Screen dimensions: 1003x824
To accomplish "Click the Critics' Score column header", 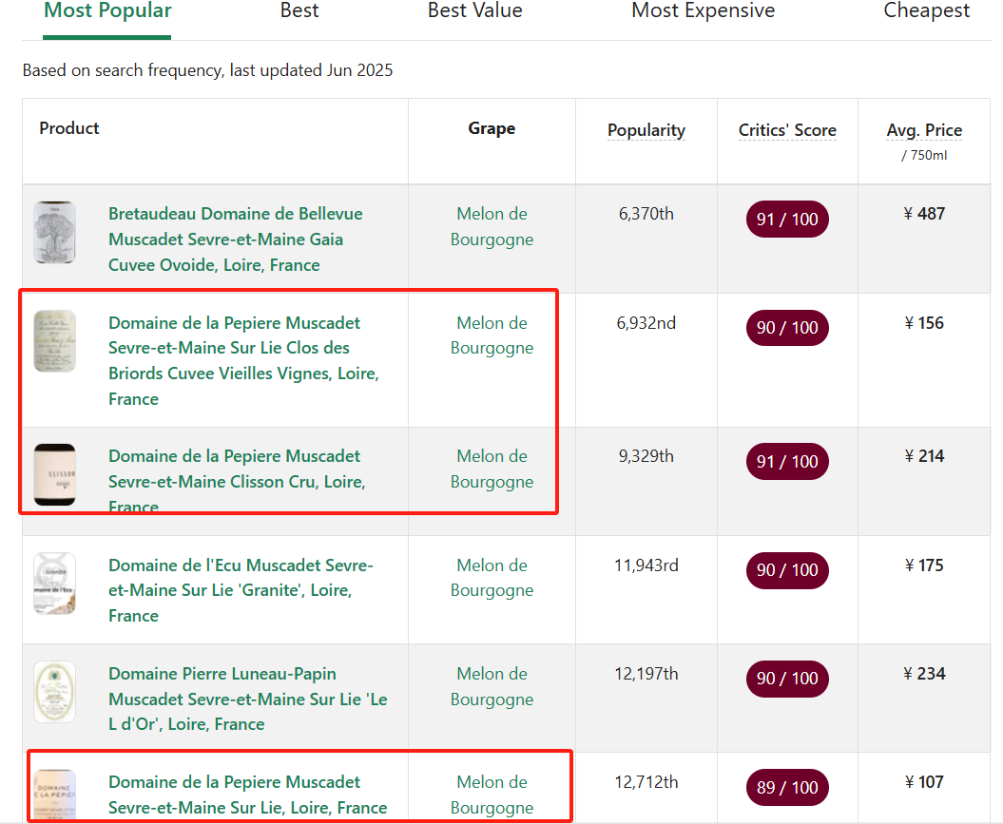I will [787, 130].
